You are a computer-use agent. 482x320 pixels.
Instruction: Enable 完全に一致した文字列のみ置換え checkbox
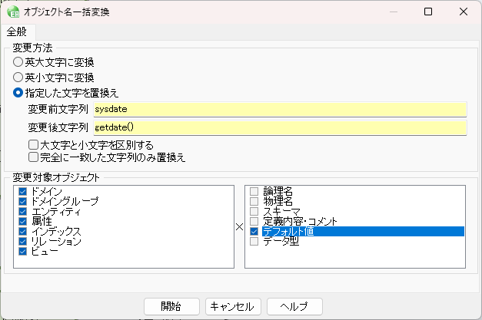point(33,157)
